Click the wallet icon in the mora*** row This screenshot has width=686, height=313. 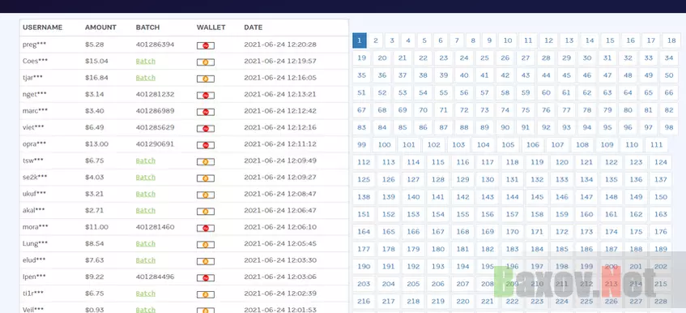click(205, 229)
